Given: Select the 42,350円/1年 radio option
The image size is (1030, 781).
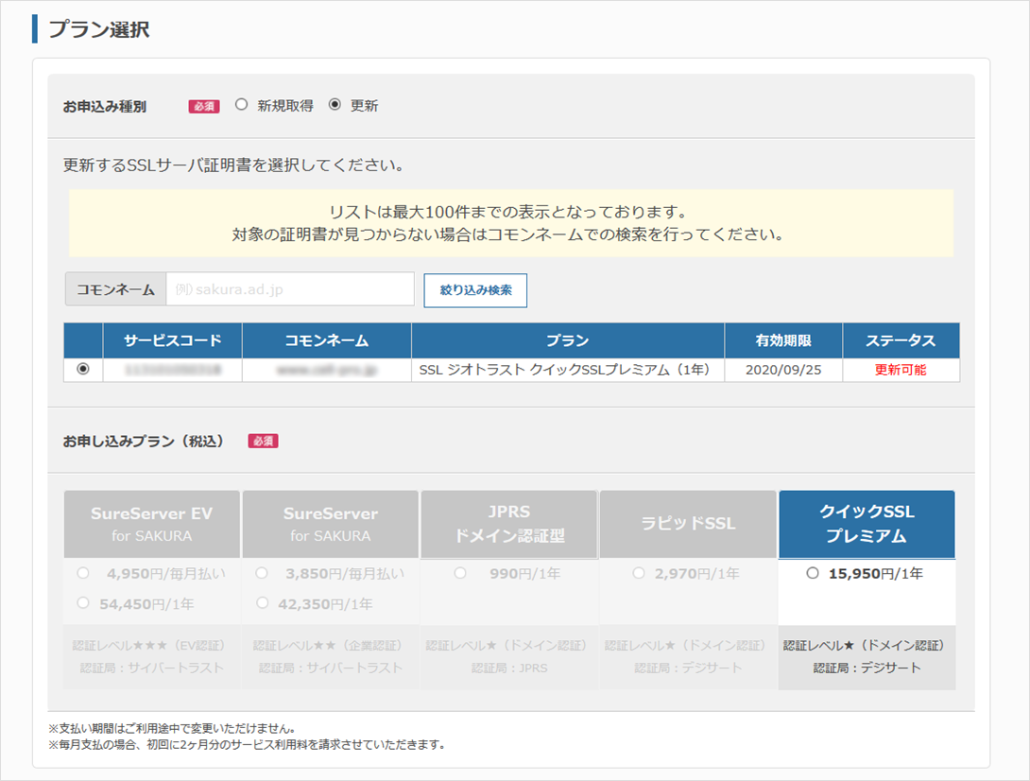Looking at the screenshot, I should (262, 603).
